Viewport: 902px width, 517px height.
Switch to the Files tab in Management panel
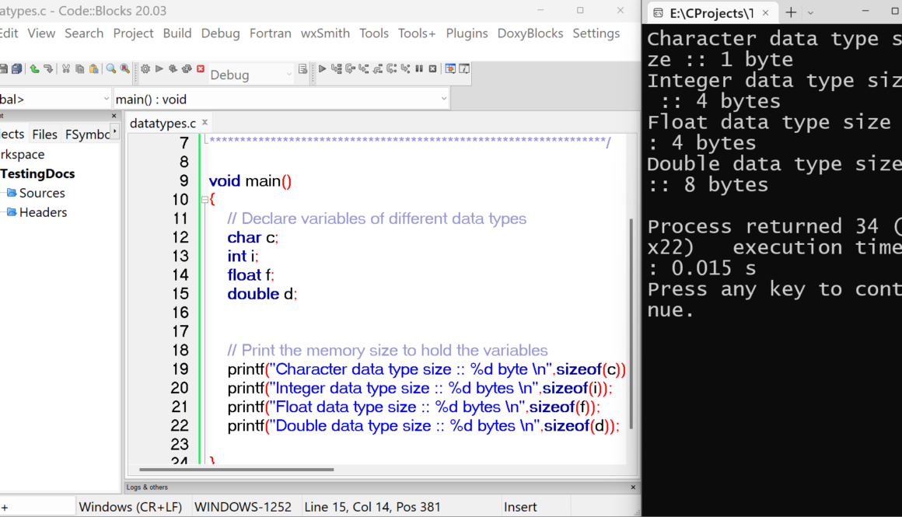point(44,133)
